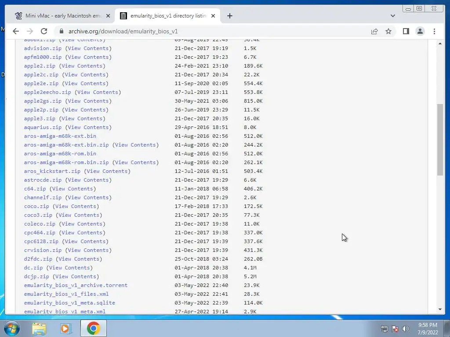The image size is (450, 337).
Task: Share this page via share icon
Action: (x=374, y=31)
